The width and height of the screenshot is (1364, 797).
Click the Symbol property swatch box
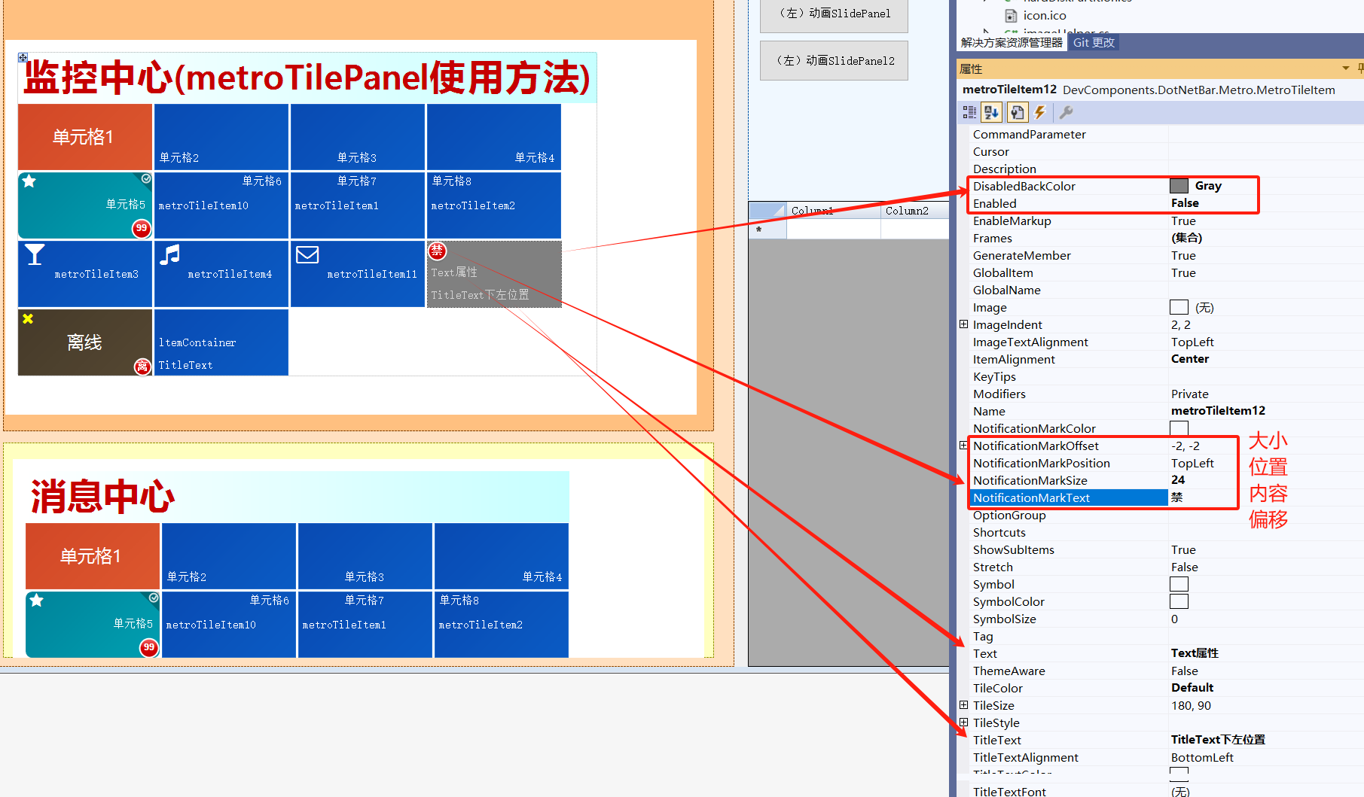coord(1179,584)
